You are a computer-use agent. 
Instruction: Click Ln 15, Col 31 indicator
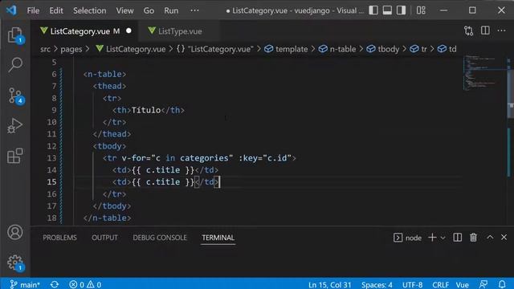tap(329, 284)
